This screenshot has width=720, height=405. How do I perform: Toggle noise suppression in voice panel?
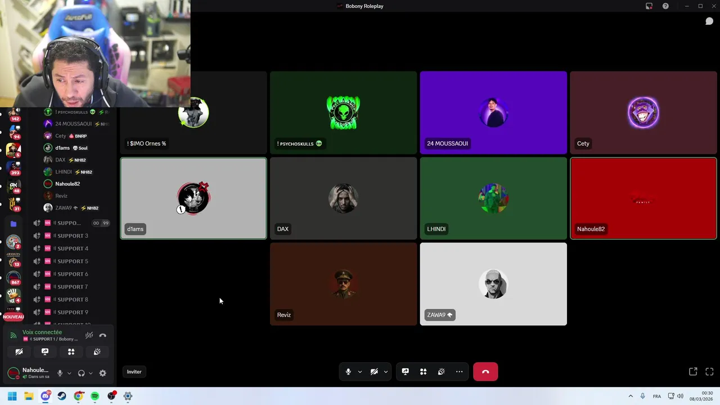pyautogui.click(x=89, y=335)
